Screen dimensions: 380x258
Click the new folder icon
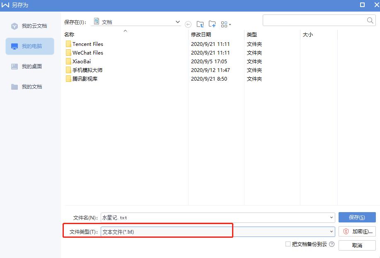[212, 24]
